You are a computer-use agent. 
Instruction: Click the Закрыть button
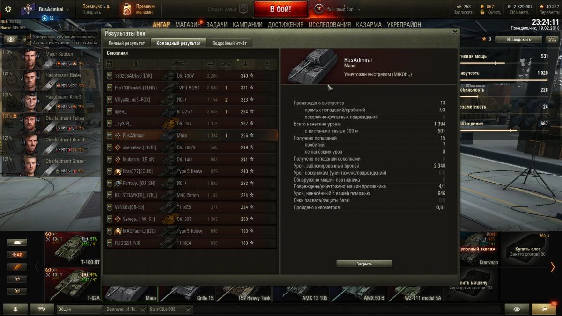click(364, 264)
